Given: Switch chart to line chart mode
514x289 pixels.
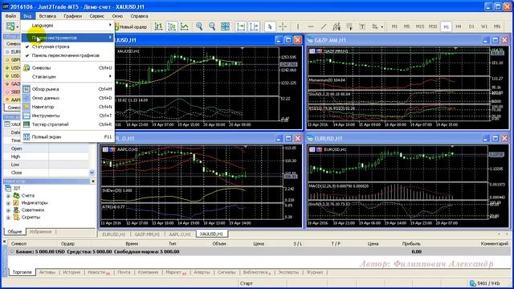Looking at the screenshot, I should pos(185,26).
